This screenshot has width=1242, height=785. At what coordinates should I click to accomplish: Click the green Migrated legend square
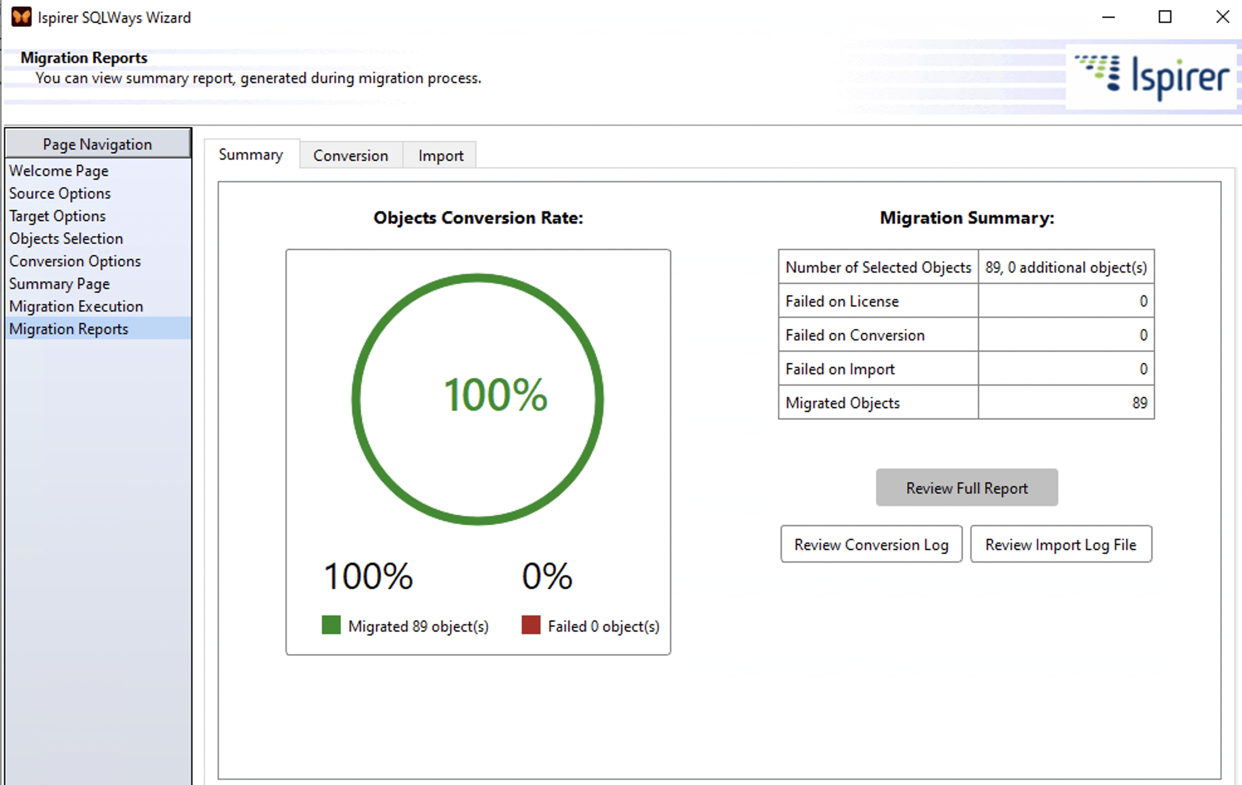pyautogui.click(x=331, y=625)
